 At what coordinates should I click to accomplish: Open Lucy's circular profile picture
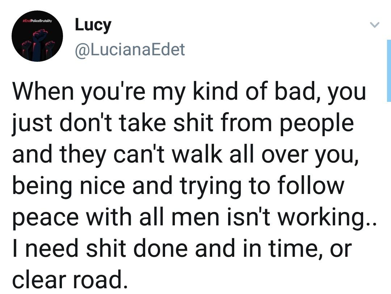pyautogui.click(x=37, y=36)
